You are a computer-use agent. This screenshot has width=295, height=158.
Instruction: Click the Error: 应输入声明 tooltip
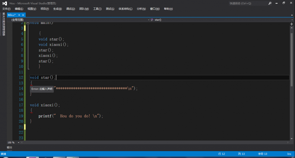(42, 89)
